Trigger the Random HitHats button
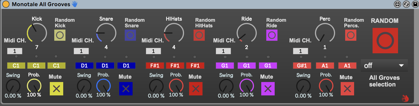The width and height of the screenshot is (419, 106). tap(199, 35)
